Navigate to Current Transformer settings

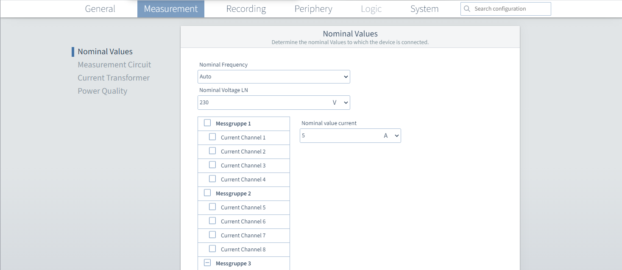tap(114, 78)
